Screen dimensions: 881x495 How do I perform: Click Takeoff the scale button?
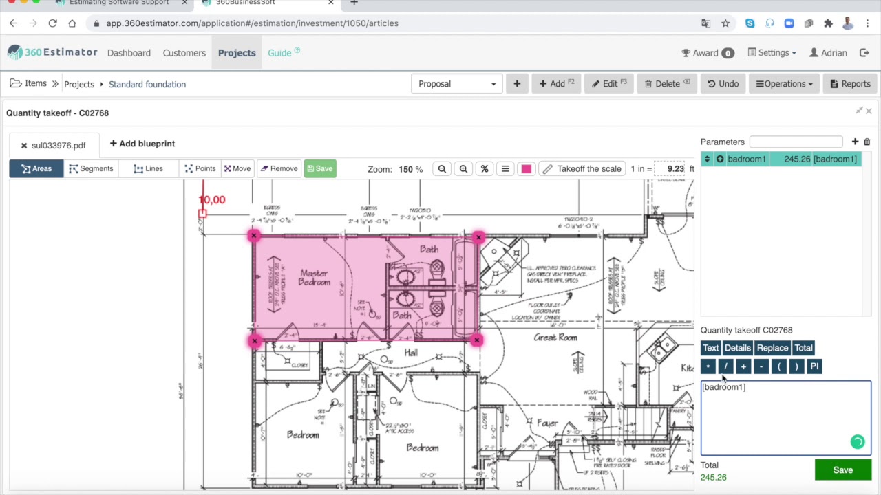click(x=582, y=169)
